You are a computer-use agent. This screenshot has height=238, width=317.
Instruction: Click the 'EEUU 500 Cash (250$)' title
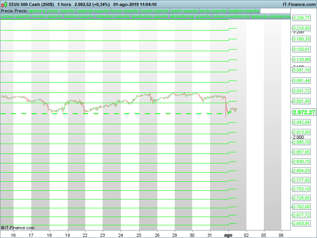(31, 4)
